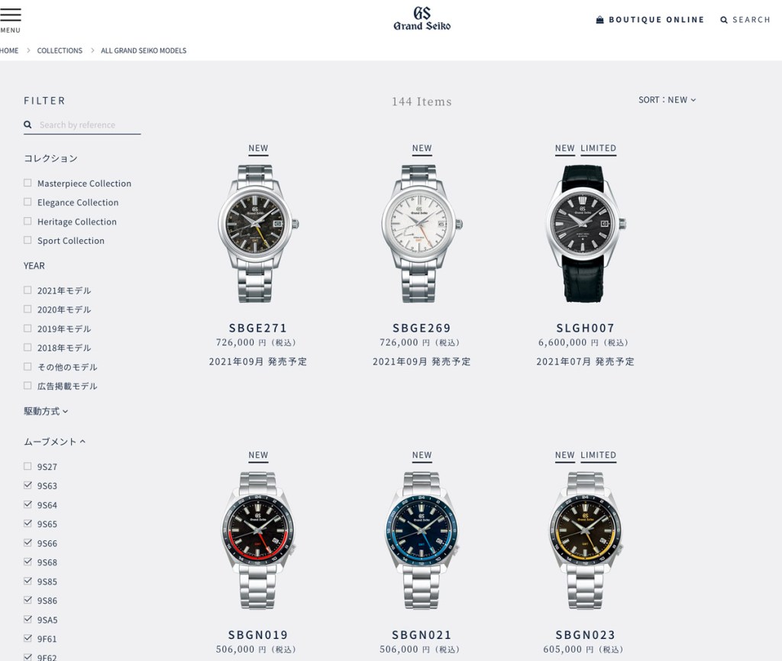Open the blue SBGN021 watch image
The height and width of the screenshot is (661, 782).
pyautogui.click(x=422, y=540)
